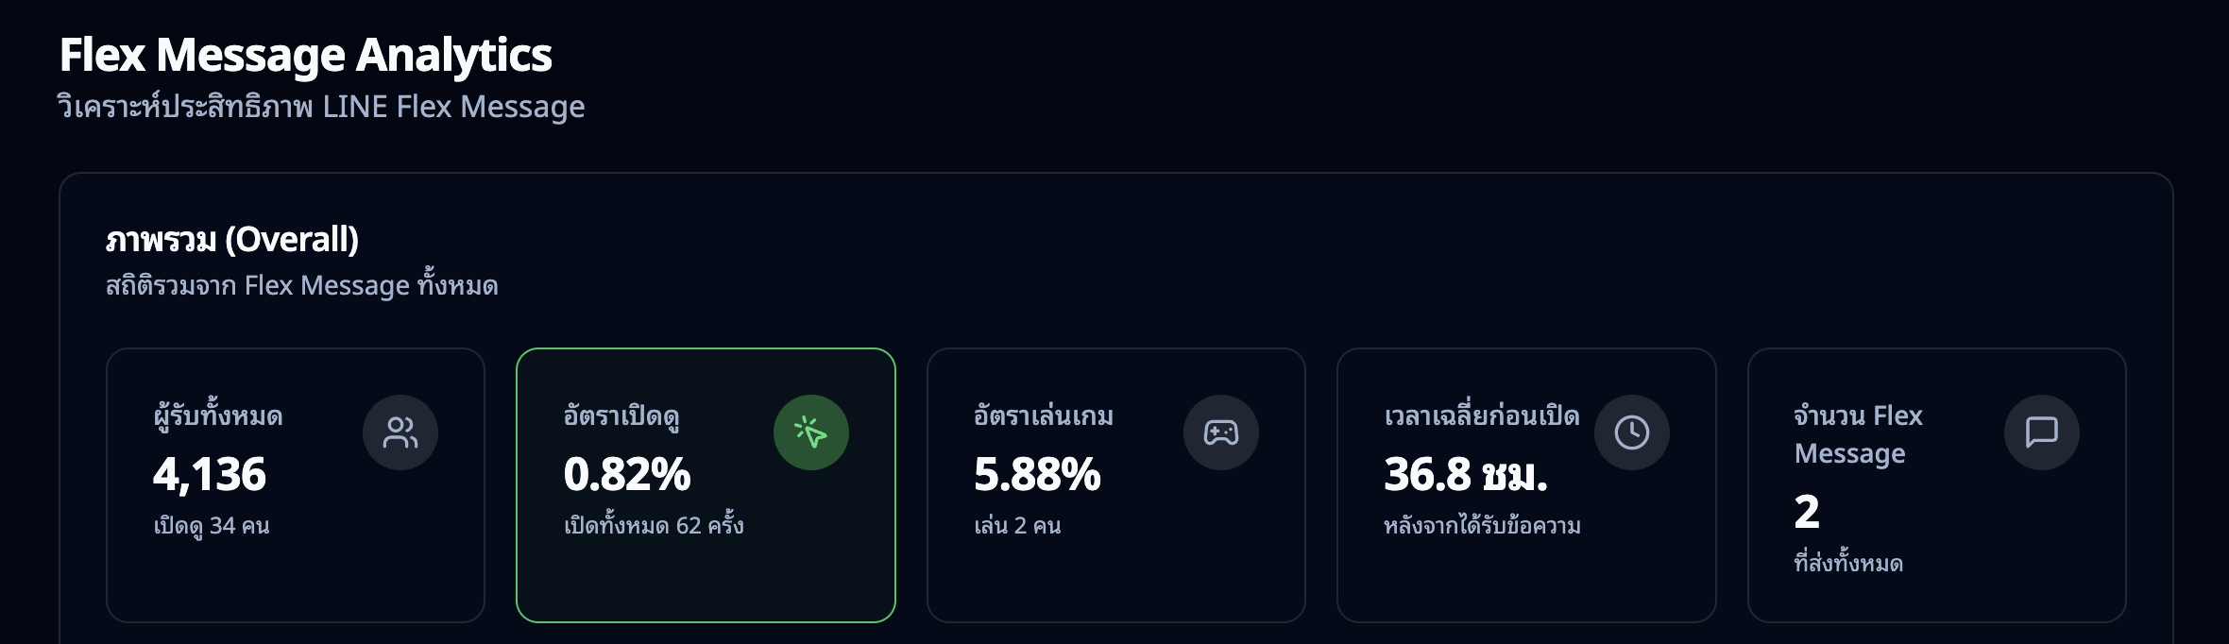The width and height of the screenshot is (2229, 644).
Task: Click the 36.8 ชม. average time value
Action: click(1465, 474)
